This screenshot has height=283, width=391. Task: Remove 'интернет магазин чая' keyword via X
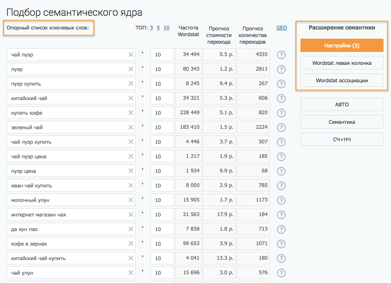click(x=130, y=215)
